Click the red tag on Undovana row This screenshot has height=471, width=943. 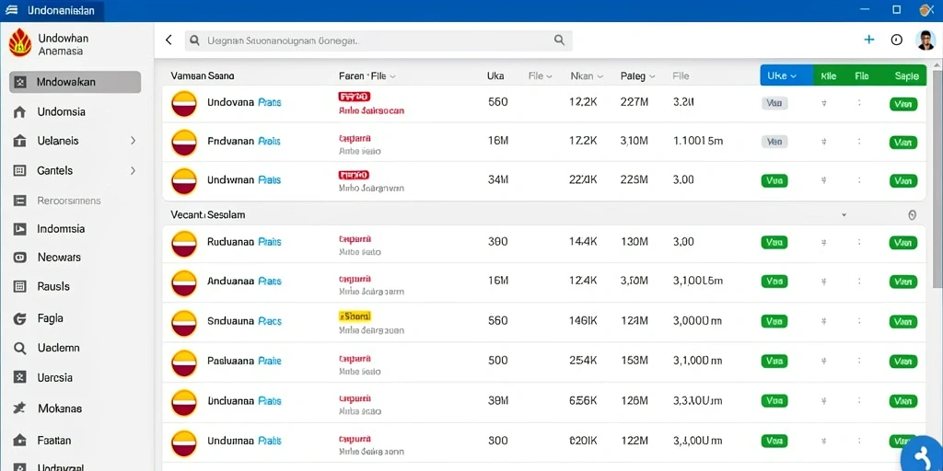[x=355, y=96]
